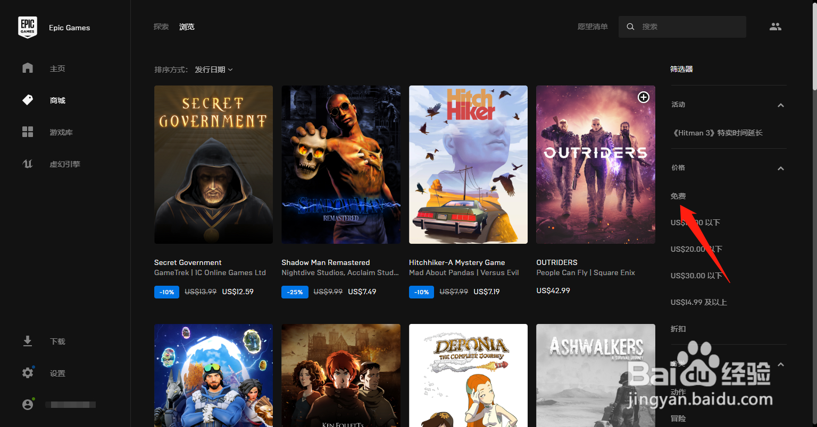Viewport: 817px width, 427px height.
Task: Filter by 动作 genre
Action: pyautogui.click(x=678, y=392)
